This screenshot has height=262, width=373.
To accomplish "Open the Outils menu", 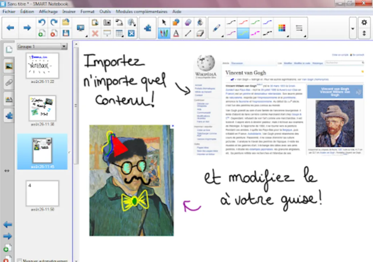I will pos(105,11).
